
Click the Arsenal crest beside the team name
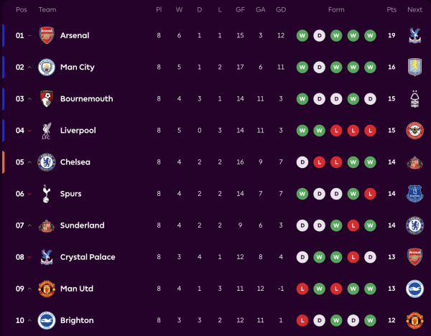[x=46, y=35]
